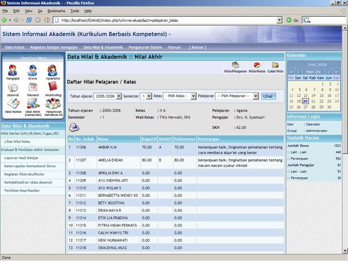The height and width of the screenshot is (261, 348).
Task: Open the Data Induk menu
Action: coord(15,47)
